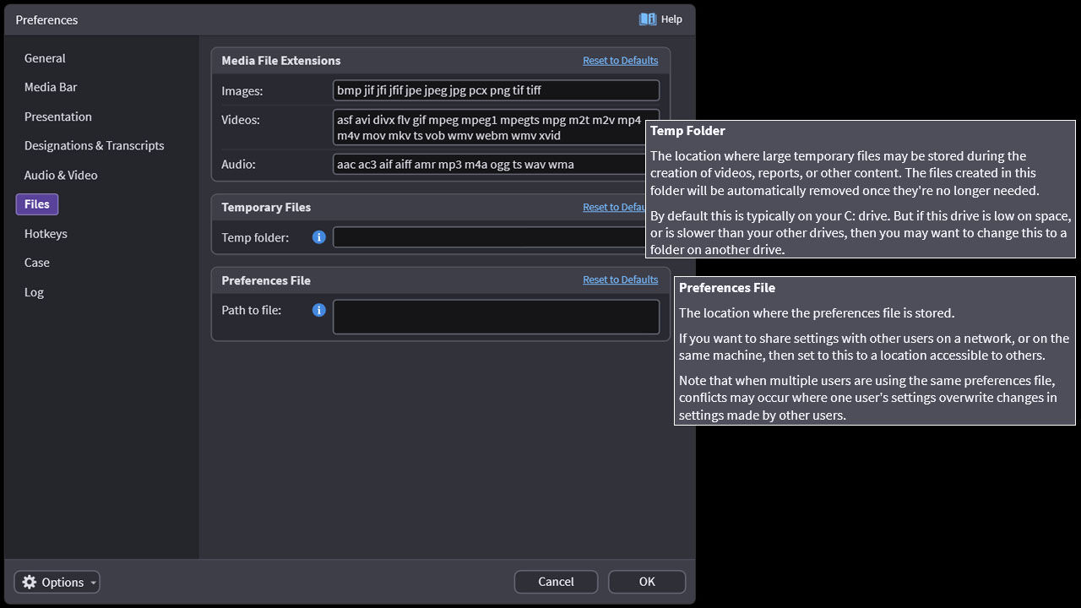Click the Path to file input box
The height and width of the screenshot is (608, 1081).
coord(496,317)
